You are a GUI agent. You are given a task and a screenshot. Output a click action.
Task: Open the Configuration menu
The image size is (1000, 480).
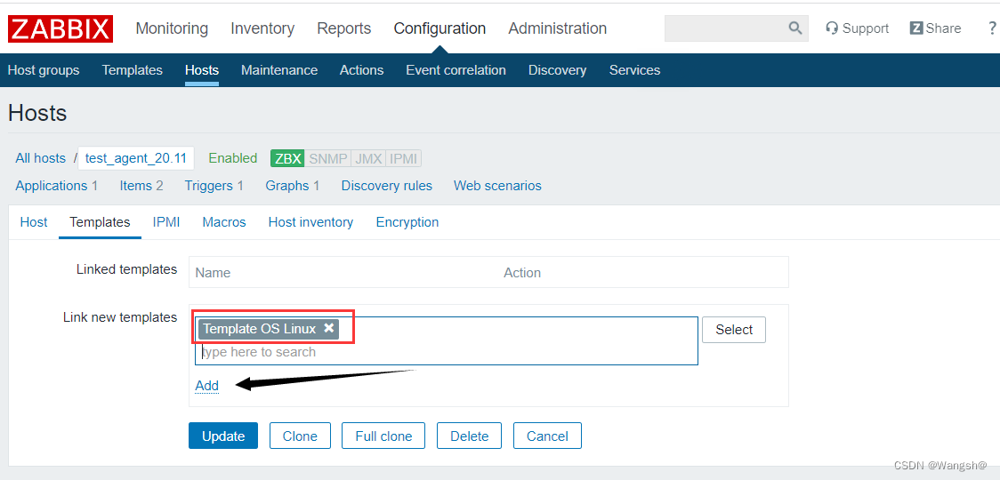click(440, 28)
